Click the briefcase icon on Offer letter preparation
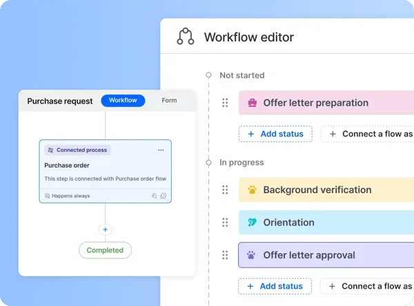The width and height of the screenshot is (414, 306). (x=252, y=103)
